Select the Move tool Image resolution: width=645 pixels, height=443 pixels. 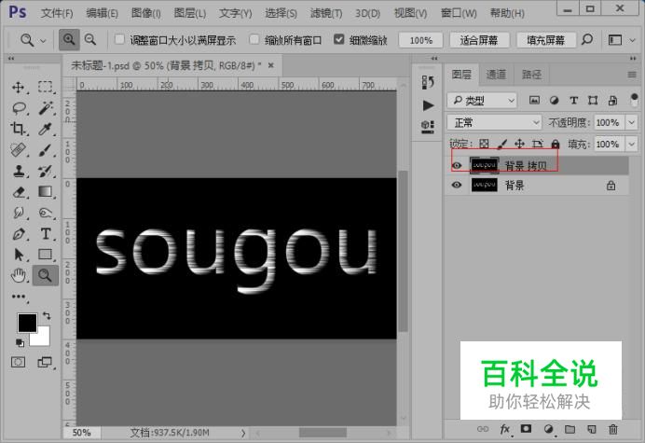pyautogui.click(x=18, y=88)
